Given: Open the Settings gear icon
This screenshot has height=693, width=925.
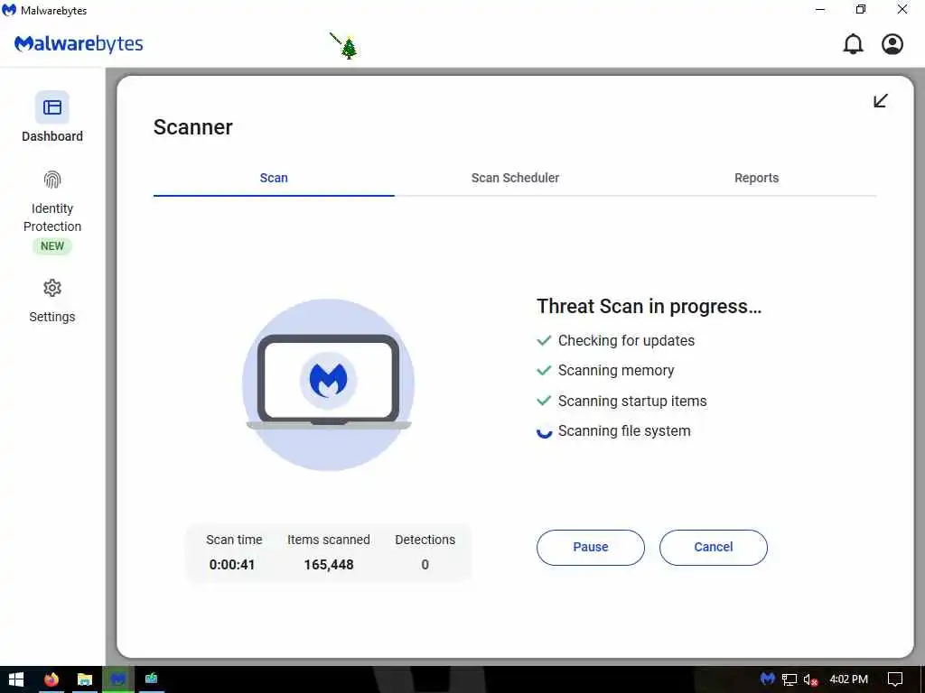Looking at the screenshot, I should [x=51, y=288].
